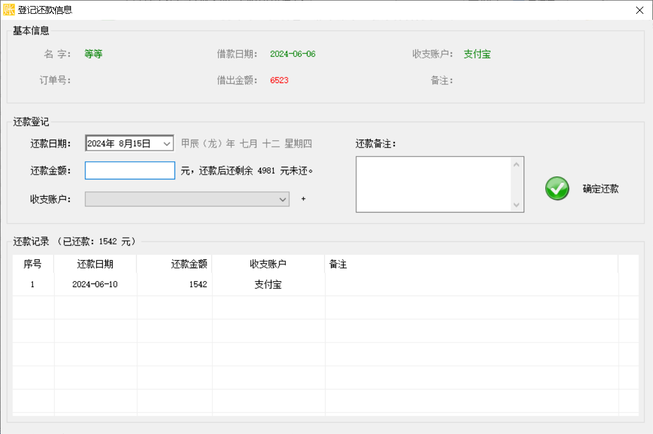This screenshot has width=653, height=434.
Task: Click the yellow app icon in title bar
Action: point(9,10)
